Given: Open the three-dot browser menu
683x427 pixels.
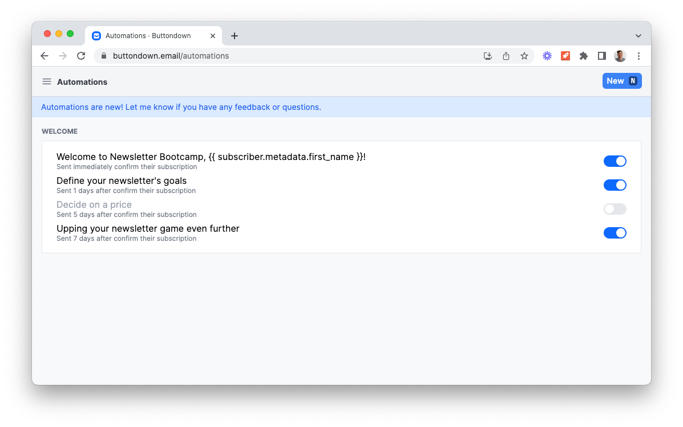Looking at the screenshot, I should coord(638,56).
